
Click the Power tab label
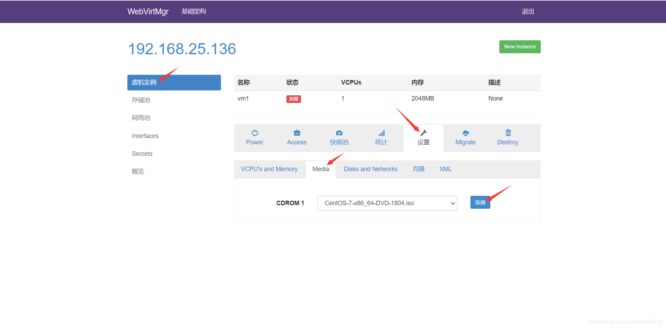tap(255, 142)
